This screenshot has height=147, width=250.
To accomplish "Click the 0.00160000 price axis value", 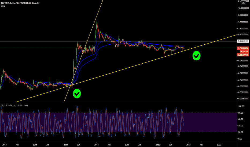I will tap(243, 99).
